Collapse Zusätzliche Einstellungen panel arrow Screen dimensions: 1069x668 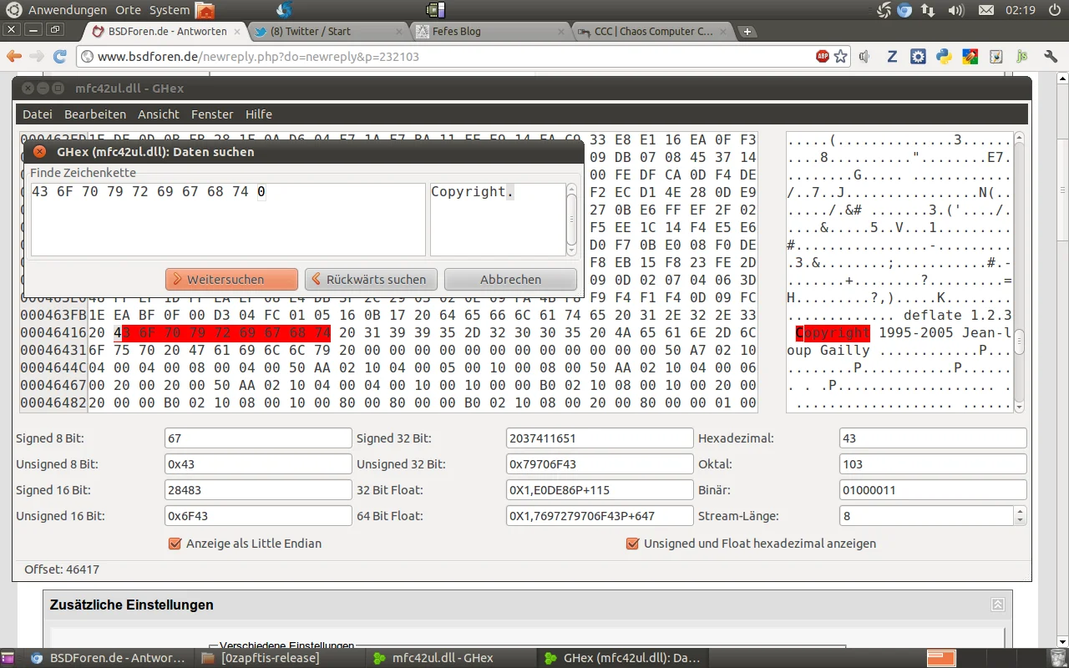pyautogui.click(x=997, y=605)
